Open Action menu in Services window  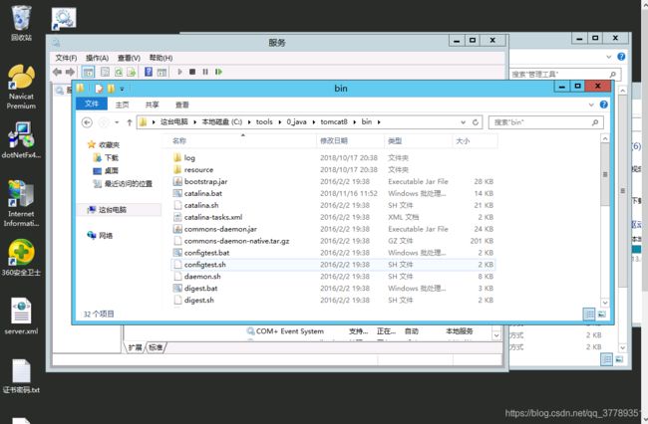click(97, 58)
